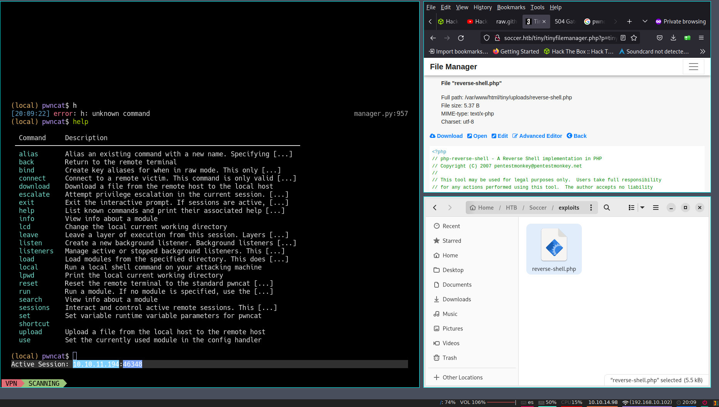Expand view options dropdown arrow
This screenshot has width=719, height=407.
coord(642,208)
